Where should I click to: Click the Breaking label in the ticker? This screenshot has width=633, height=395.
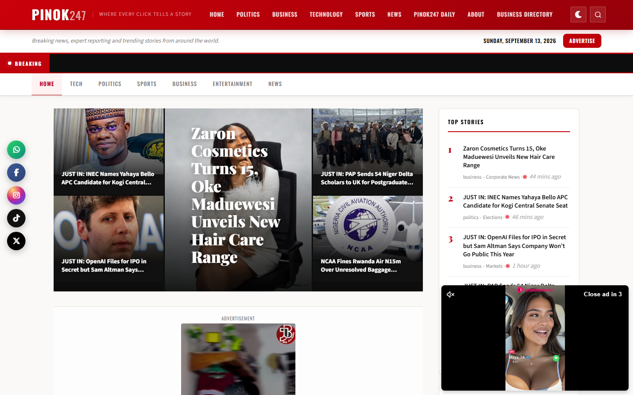tap(25, 64)
